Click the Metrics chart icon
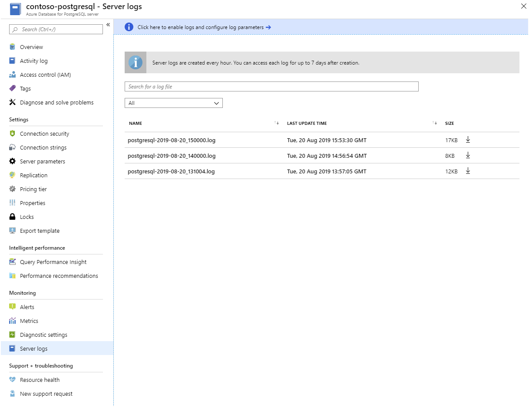 (x=12, y=321)
